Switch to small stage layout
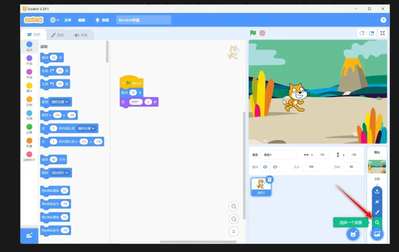The image size is (399, 252). [x=362, y=33]
